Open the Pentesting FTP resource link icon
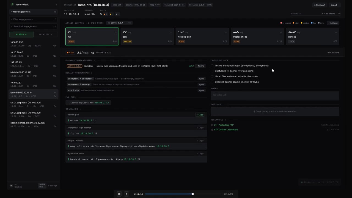The width and height of the screenshot is (352, 198). tap(212, 125)
